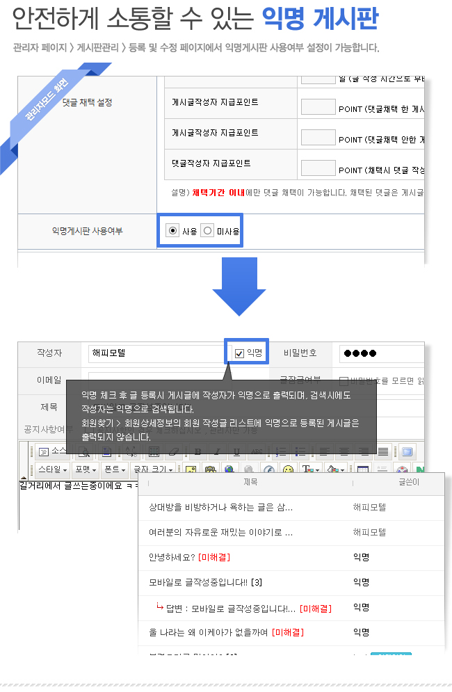Click the insert link globe icon
Screen dimensions: 452x692
pyautogui.click(x=229, y=469)
